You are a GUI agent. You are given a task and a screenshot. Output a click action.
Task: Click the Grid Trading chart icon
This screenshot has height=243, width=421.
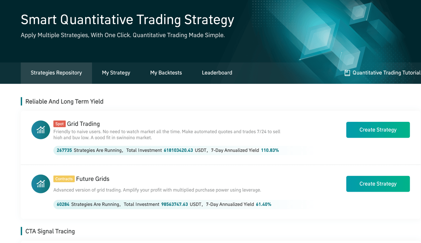click(41, 130)
